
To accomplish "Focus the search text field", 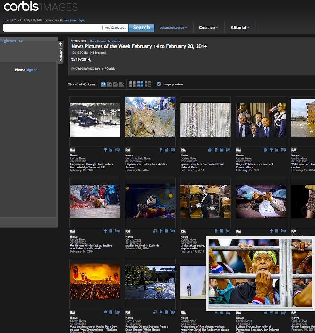I will tap(53, 28).
